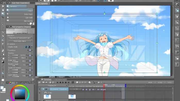
Task: Zoom out the timeline
Action: click(x=50, y=82)
